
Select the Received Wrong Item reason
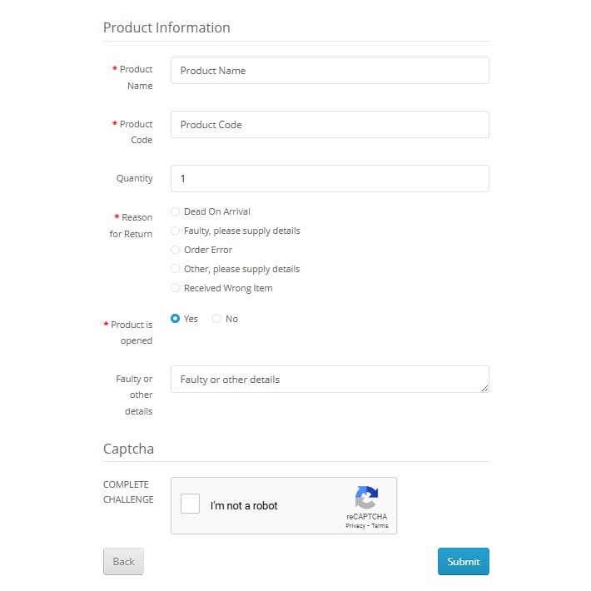175,288
